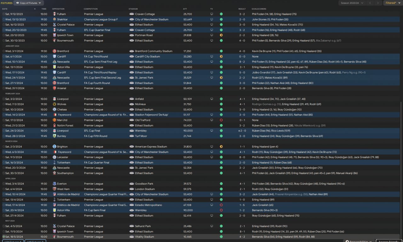Click the Brighton club badge

point(54,147)
